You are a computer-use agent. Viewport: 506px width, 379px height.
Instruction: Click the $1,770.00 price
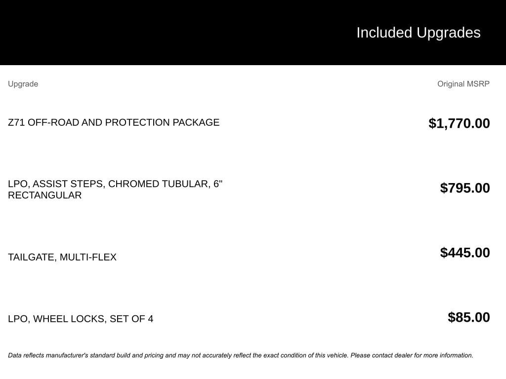459,123
